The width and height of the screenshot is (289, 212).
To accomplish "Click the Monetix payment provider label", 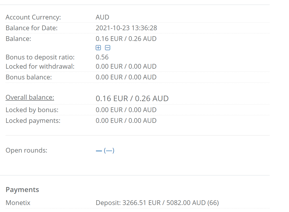I will point(18,203).
